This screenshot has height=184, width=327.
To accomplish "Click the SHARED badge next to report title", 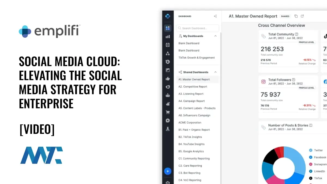I will coord(285,16).
